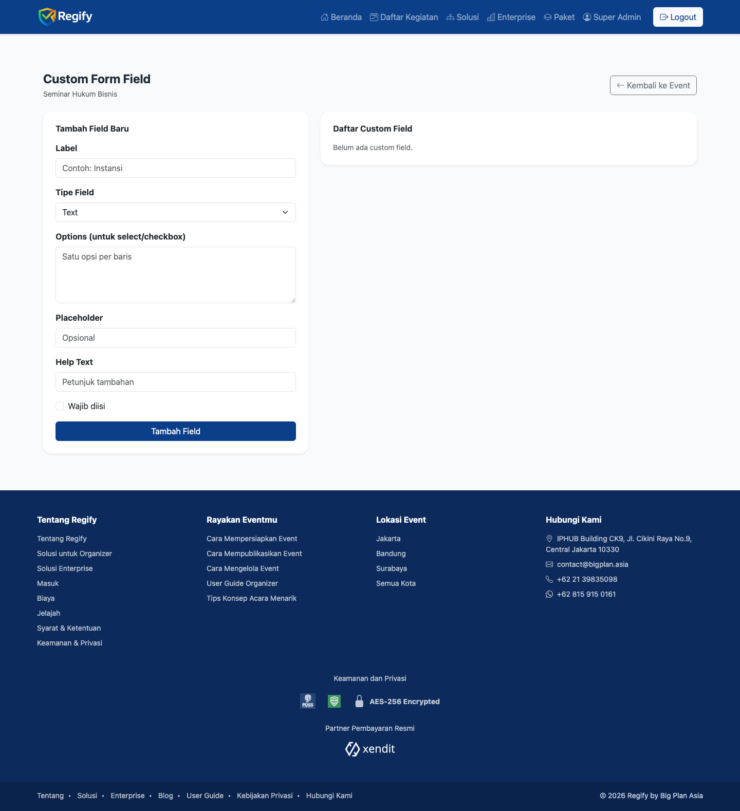Image resolution: width=740 pixels, height=811 pixels.
Task: Open Tentang in bottom footer bar
Action: coord(50,796)
